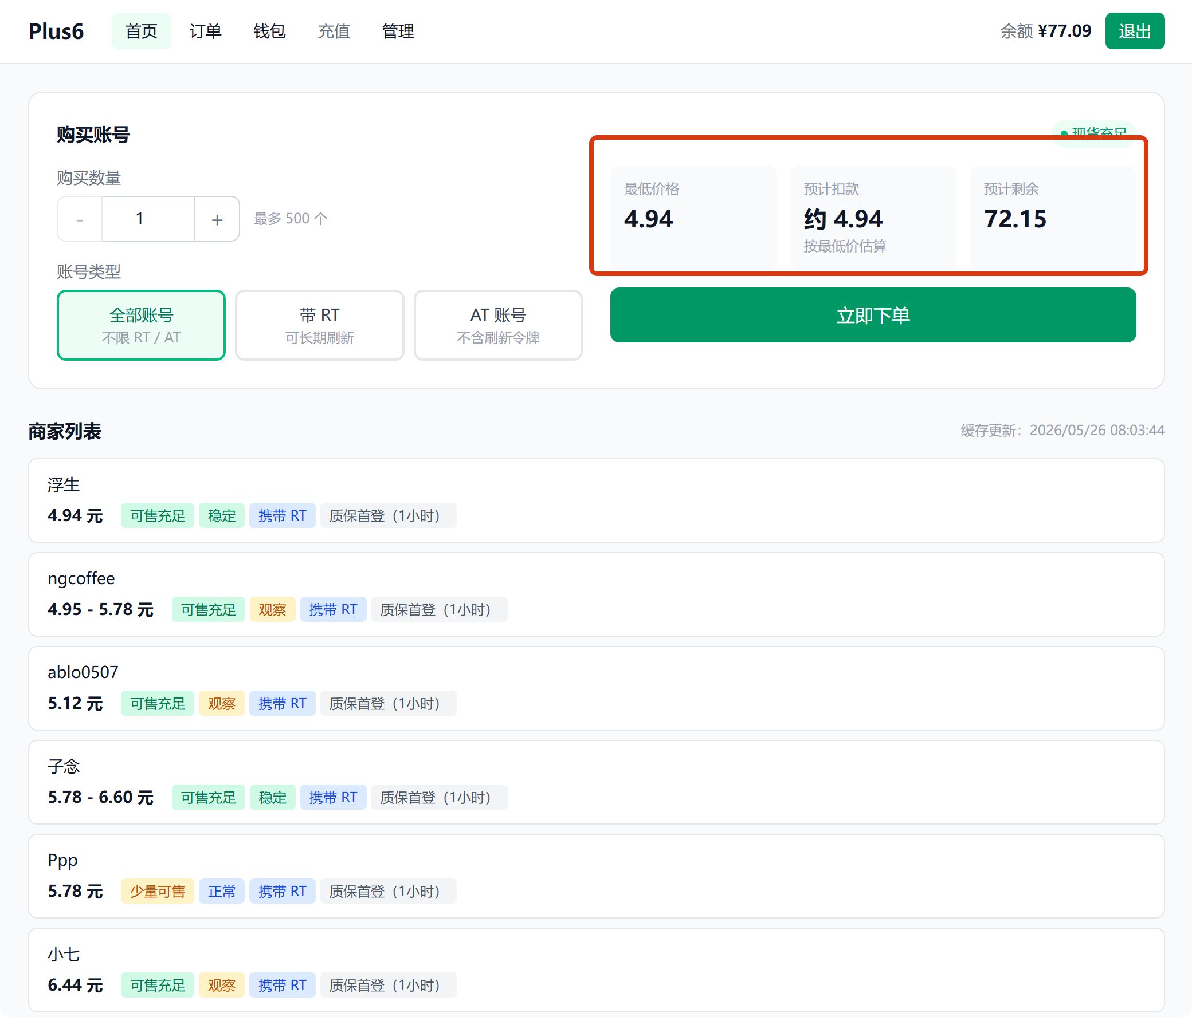Click 可售充足 tag in 浮生 row
The image size is (1192, 1017).
pyautogui.click(x=157, y=516)
